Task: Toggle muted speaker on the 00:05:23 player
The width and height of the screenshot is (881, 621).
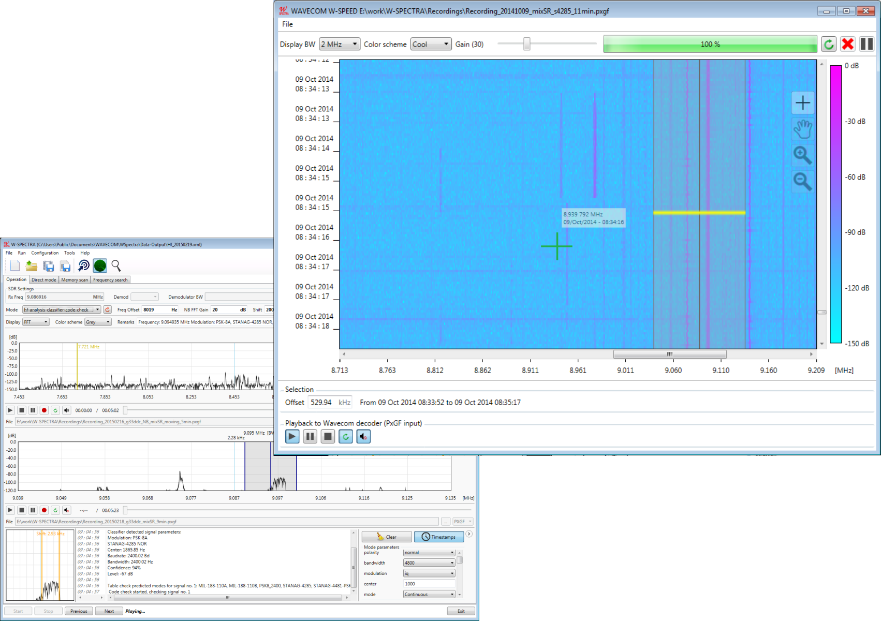Action: pos(67,510)
